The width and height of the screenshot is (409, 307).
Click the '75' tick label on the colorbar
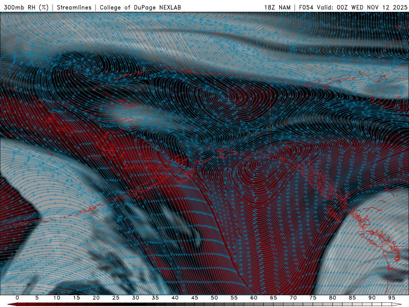point(313,298)
